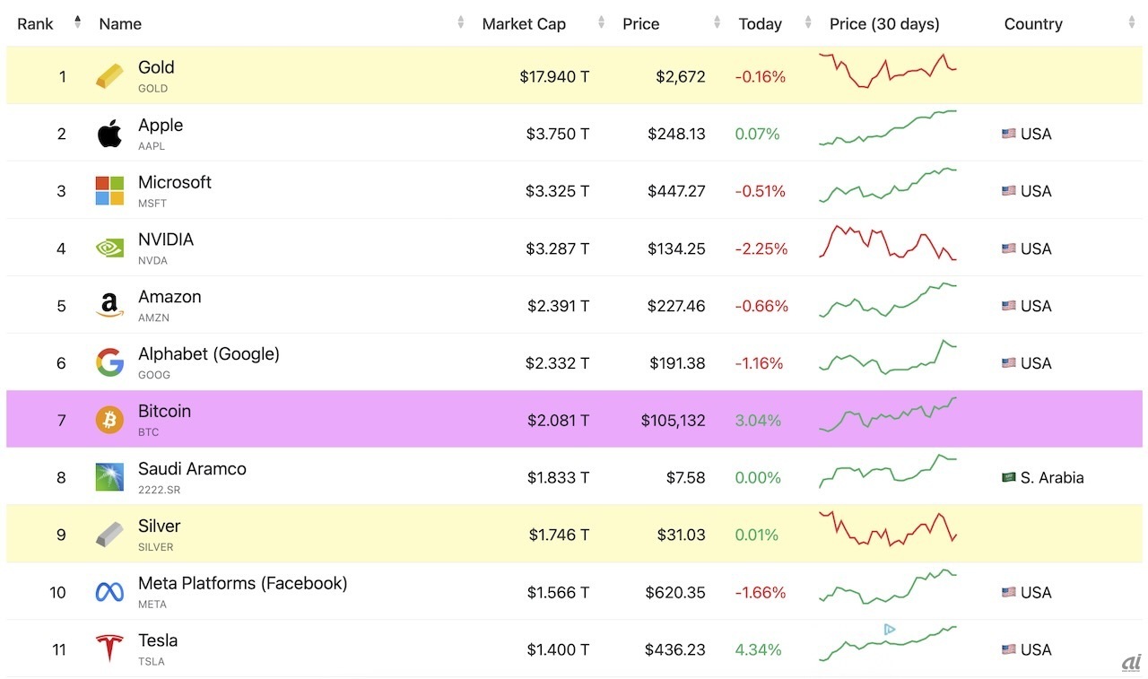
Task: Click the Saudi Aramco logo icon
Action: 109,477
